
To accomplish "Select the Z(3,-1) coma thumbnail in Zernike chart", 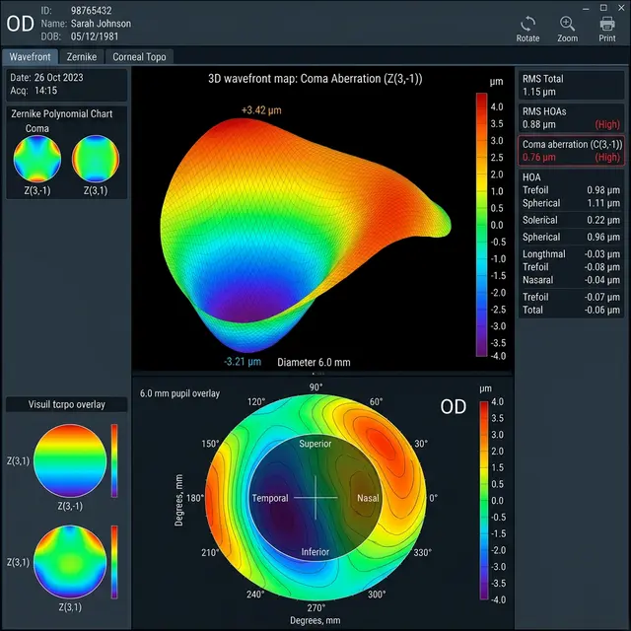I will [x=36, y=157].
